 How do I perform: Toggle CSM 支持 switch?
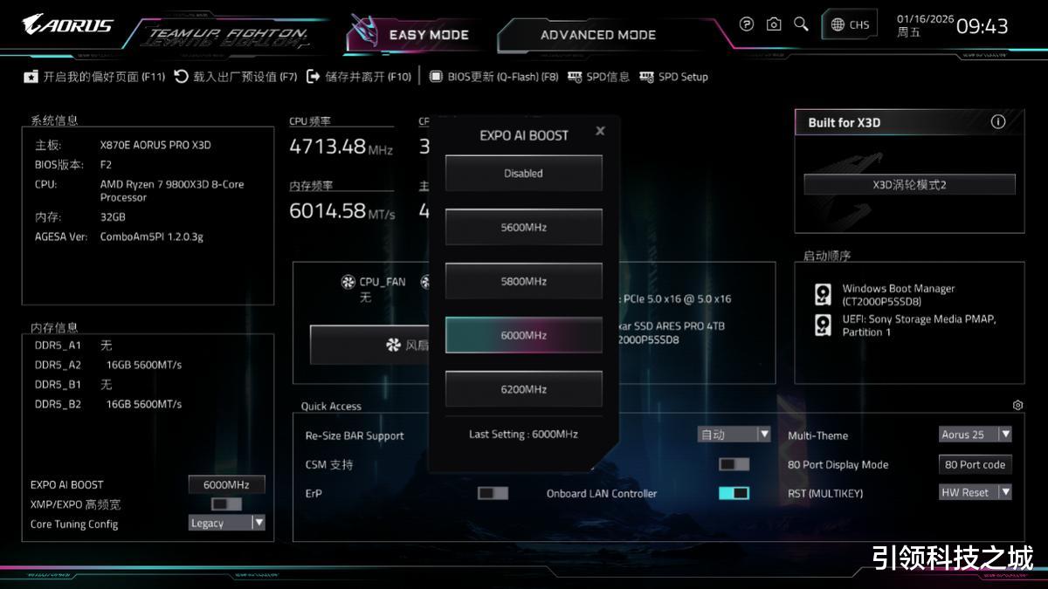click(734, 464)
